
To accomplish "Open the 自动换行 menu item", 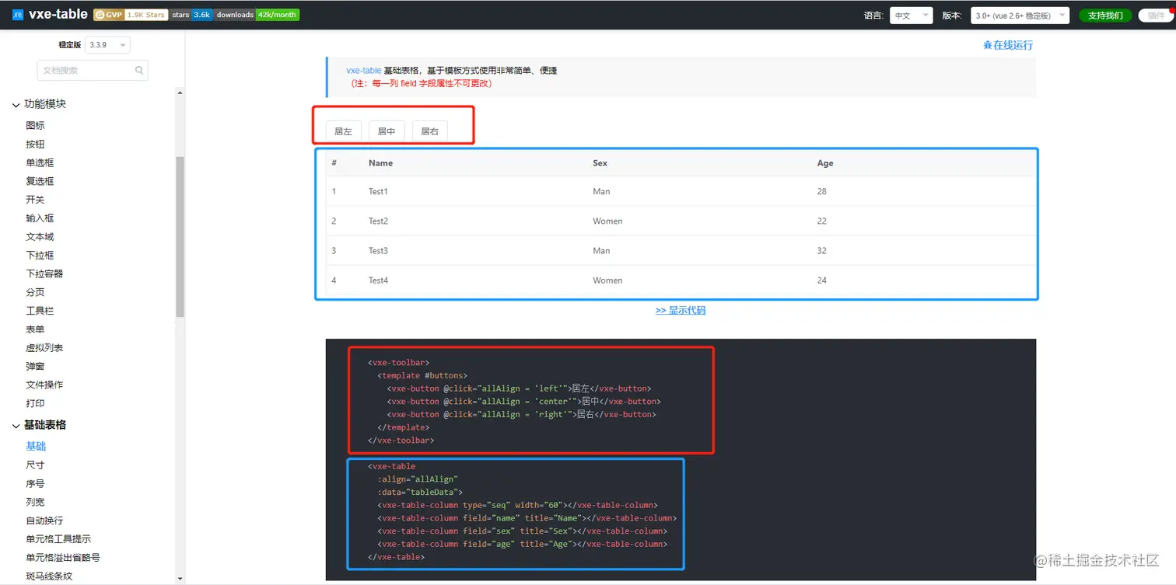I will [44, 521].
